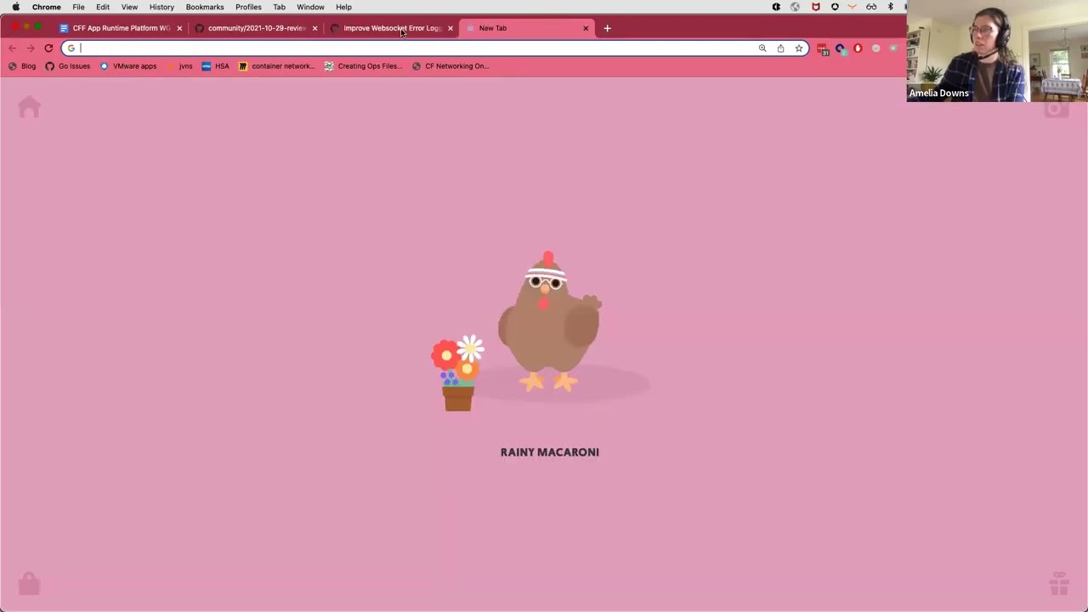
Task: Close the community/2021-10-29-review tab
Action: pos(314,28)
